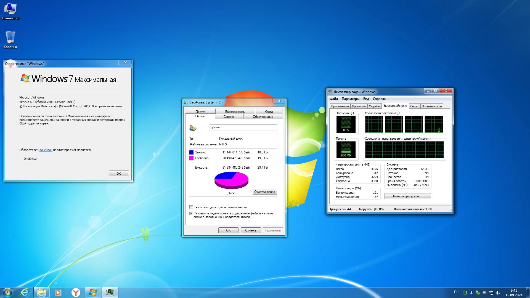Click the Task Manager taskbar button

pyautogui.click(x=110, y=292)
